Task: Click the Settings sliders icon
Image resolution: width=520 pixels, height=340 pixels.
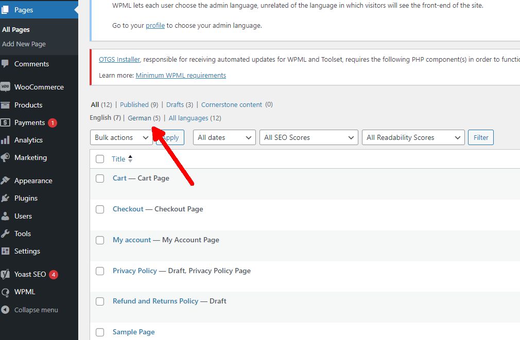Action: pos(5,251)
